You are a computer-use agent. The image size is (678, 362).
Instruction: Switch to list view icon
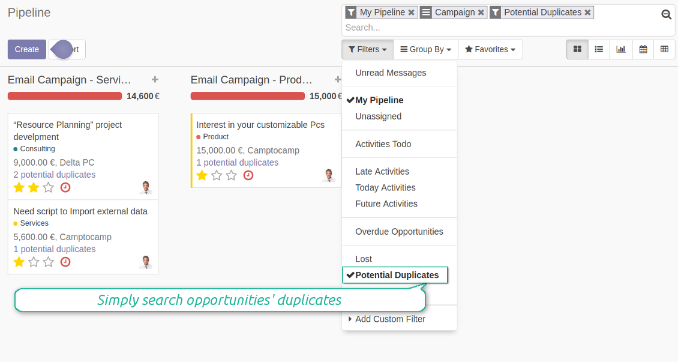click(599, 49)
